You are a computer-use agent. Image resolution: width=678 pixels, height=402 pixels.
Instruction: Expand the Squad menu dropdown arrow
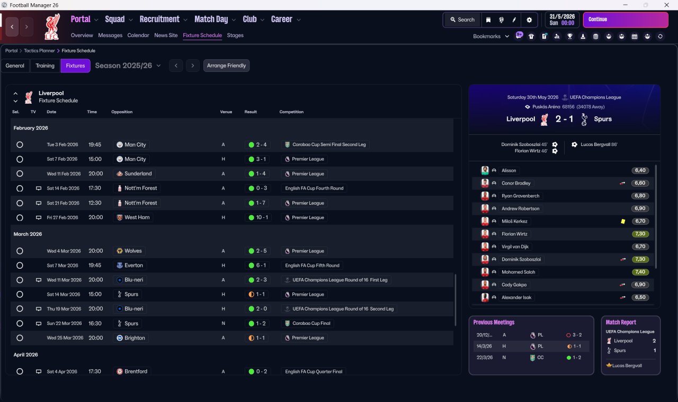[130, 20]
